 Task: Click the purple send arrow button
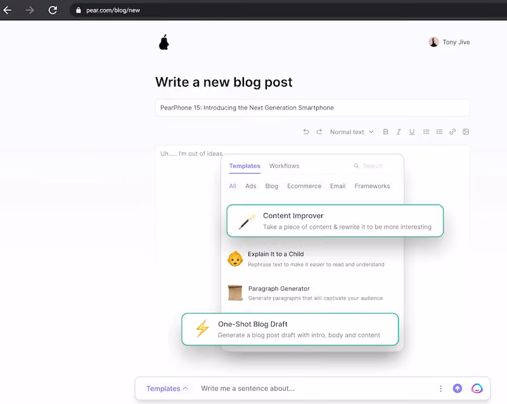(457, 388)
